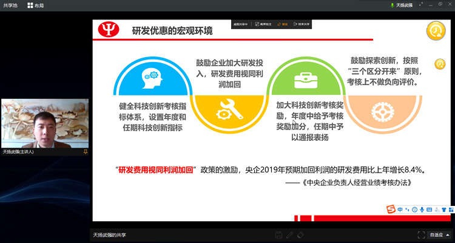Open the Sogou soft keyboard icon
The image size is (455, 243).
[429, 210]
